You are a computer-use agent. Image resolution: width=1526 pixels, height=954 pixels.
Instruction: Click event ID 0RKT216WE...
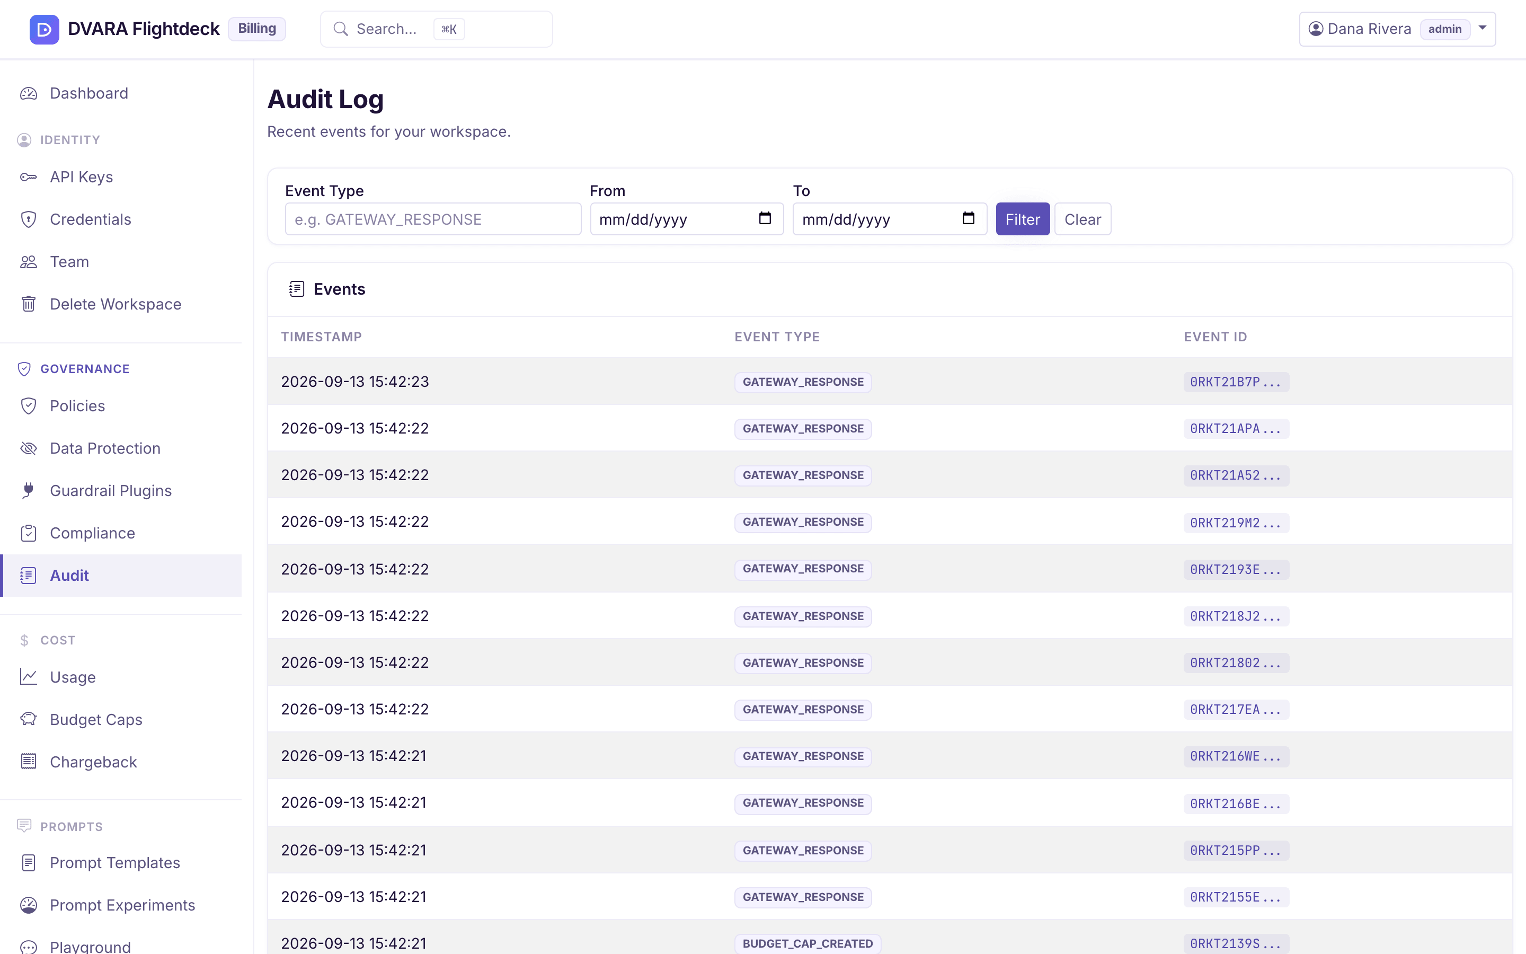pos(1236,756)
